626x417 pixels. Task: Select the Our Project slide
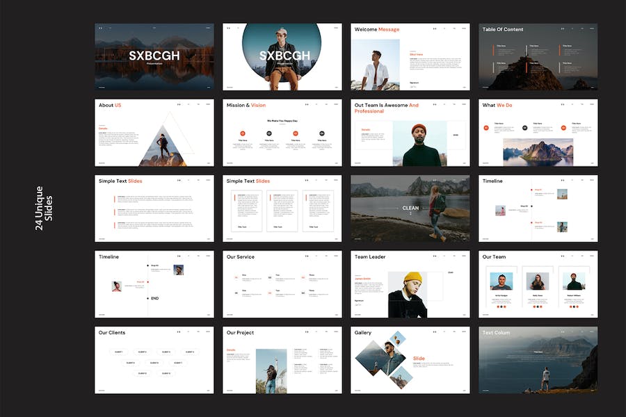[x=282, y=360]
